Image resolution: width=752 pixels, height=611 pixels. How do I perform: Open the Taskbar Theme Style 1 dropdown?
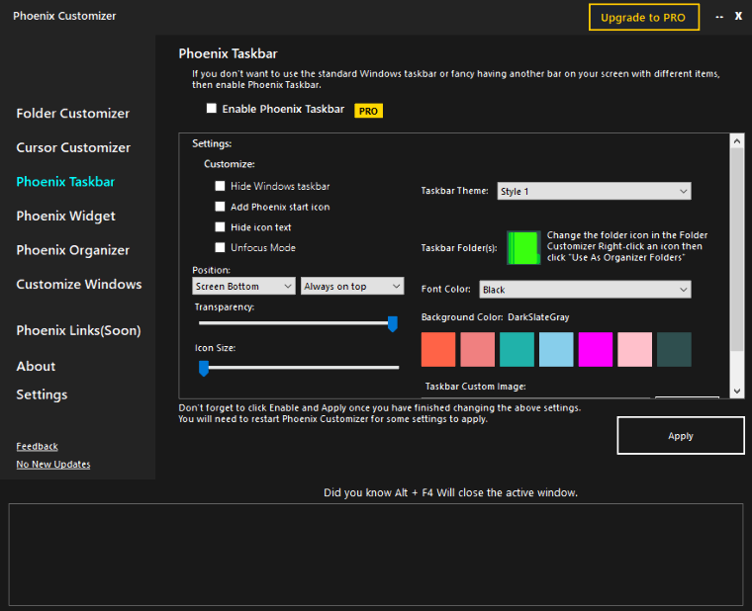pos(595,191)
